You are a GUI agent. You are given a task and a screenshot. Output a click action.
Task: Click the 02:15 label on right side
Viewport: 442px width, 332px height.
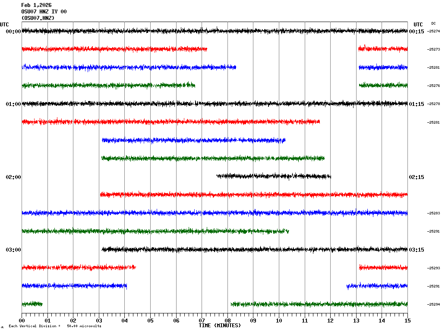[417, 177]
